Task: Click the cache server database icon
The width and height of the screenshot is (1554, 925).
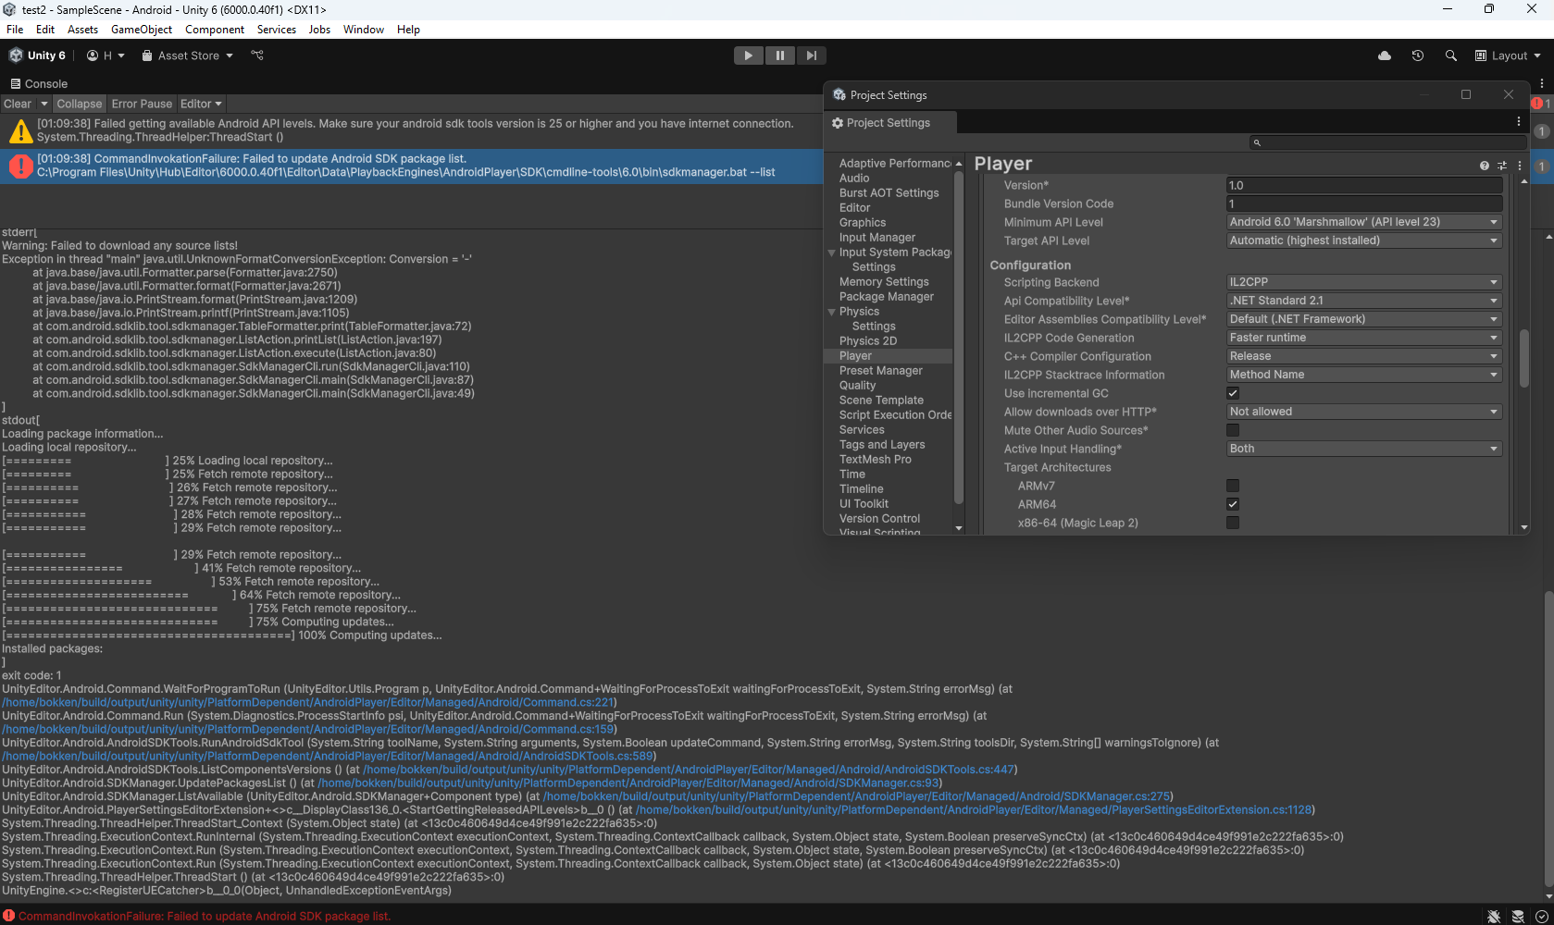Action: click(x=1518, y=916)
